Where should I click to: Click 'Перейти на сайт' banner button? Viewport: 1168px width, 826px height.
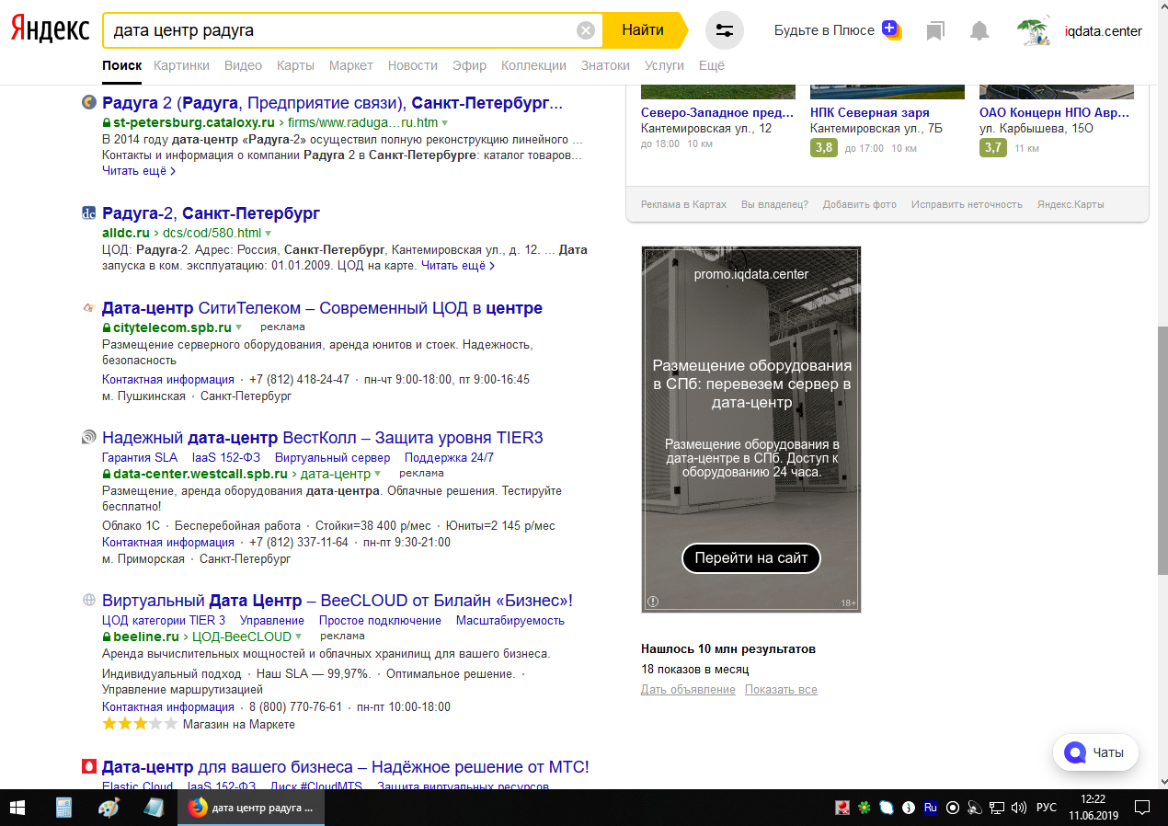tap(751, 558)
